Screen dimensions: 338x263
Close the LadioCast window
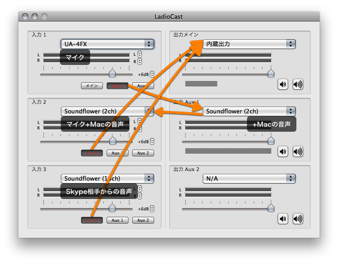25,16
